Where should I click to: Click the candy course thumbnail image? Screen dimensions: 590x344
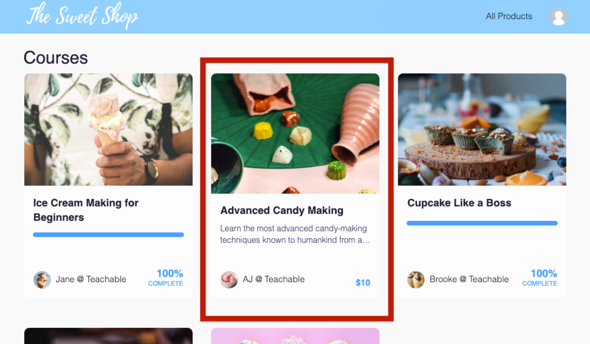tap(296, 134)
